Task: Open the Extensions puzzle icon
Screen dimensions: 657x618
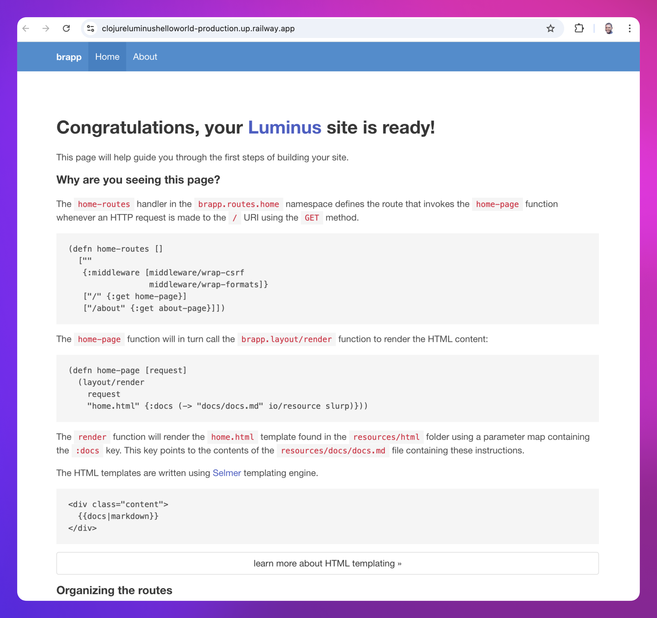Action: [579, 29]
